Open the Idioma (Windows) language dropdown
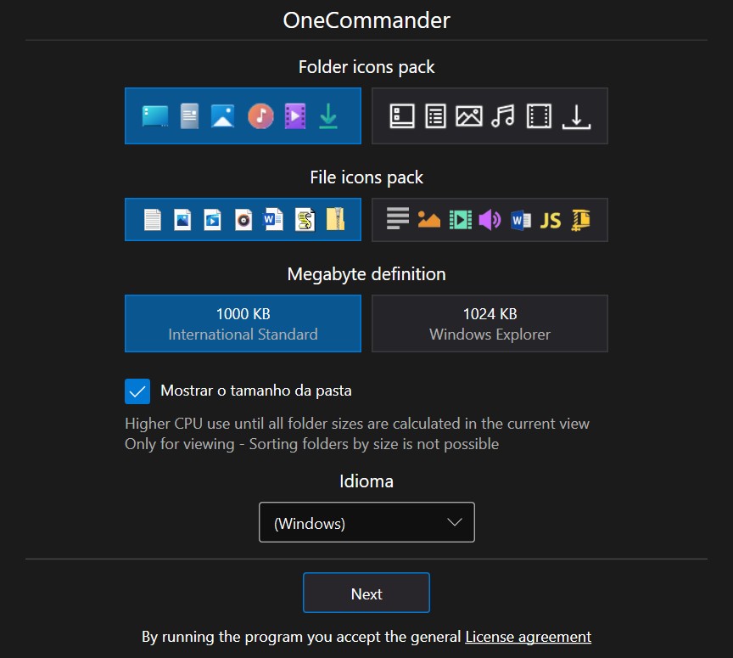This screenshot has width=733, height=658. 367,522
